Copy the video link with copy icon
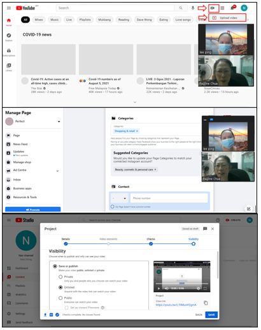 pos(206,303)
